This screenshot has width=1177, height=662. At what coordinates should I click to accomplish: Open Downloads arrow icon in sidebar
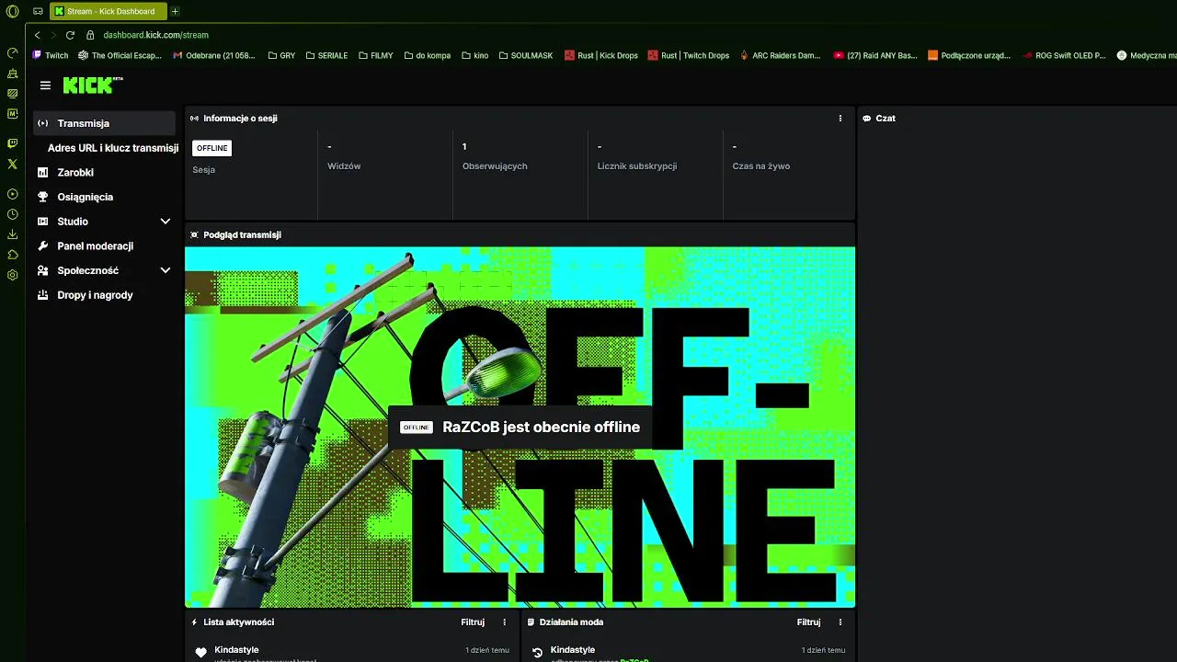click(12, 234)
